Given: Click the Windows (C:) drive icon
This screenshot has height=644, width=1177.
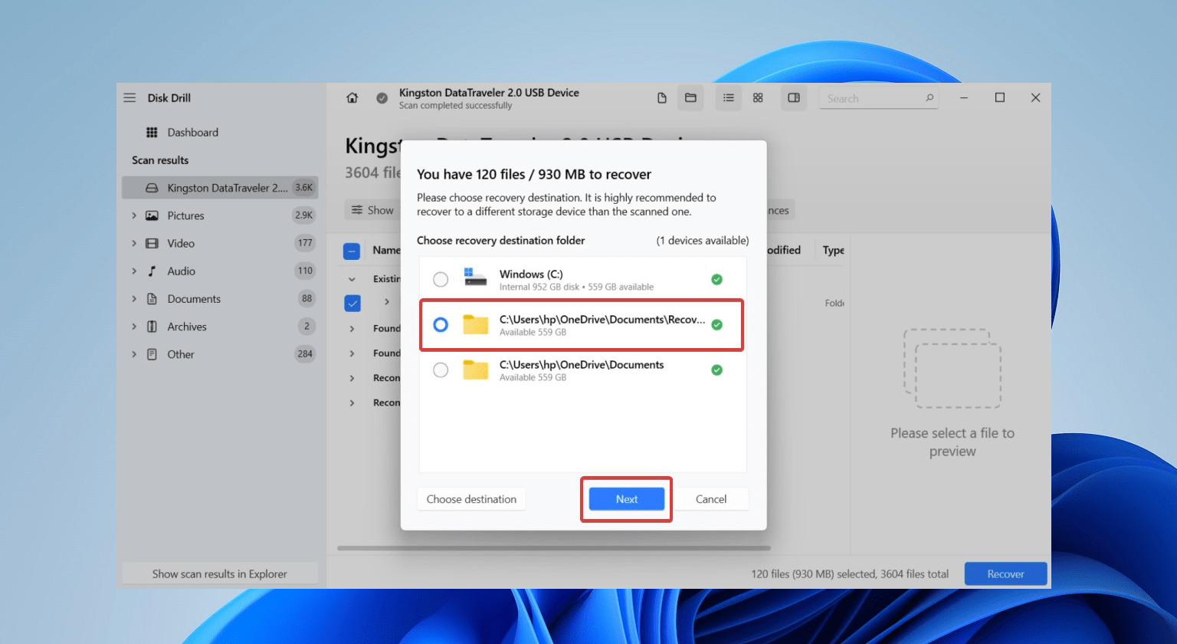Looking at the screenshot, I should click(x=475, y=278).
